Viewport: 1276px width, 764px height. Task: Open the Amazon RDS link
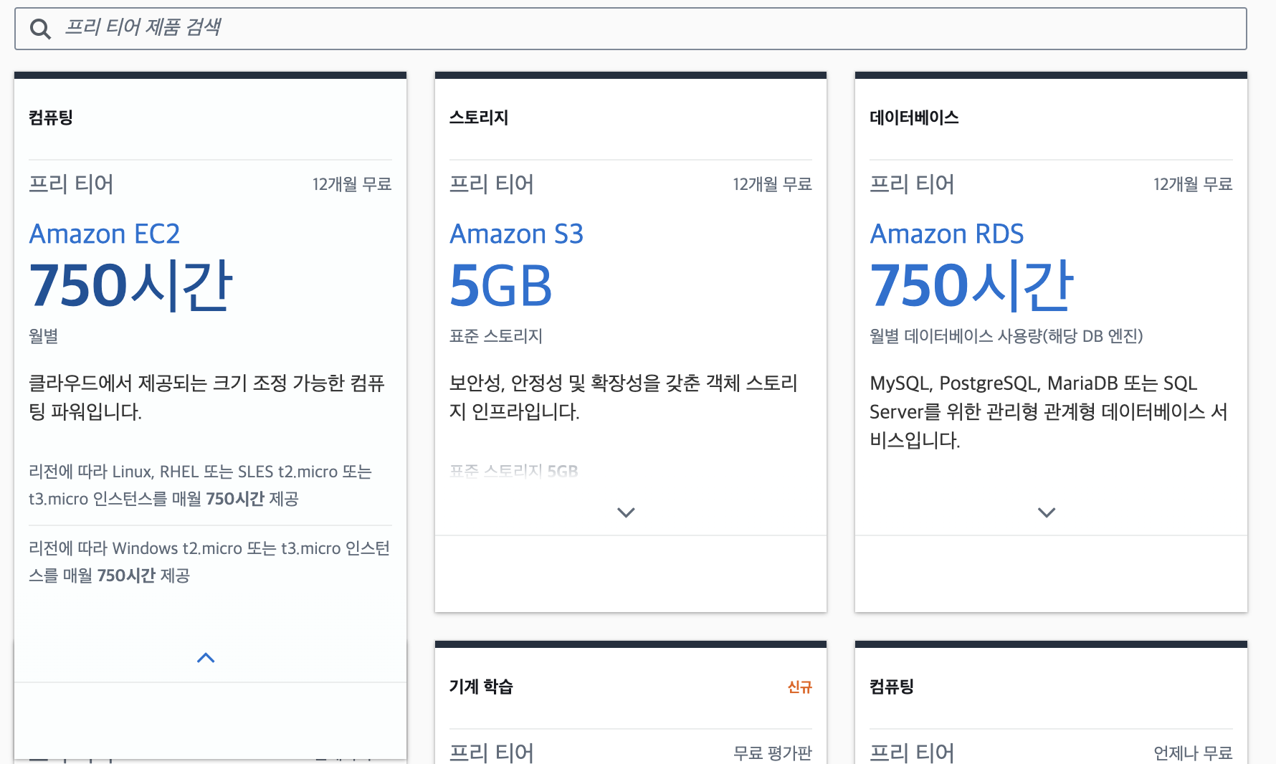click(x=946, y=234)
